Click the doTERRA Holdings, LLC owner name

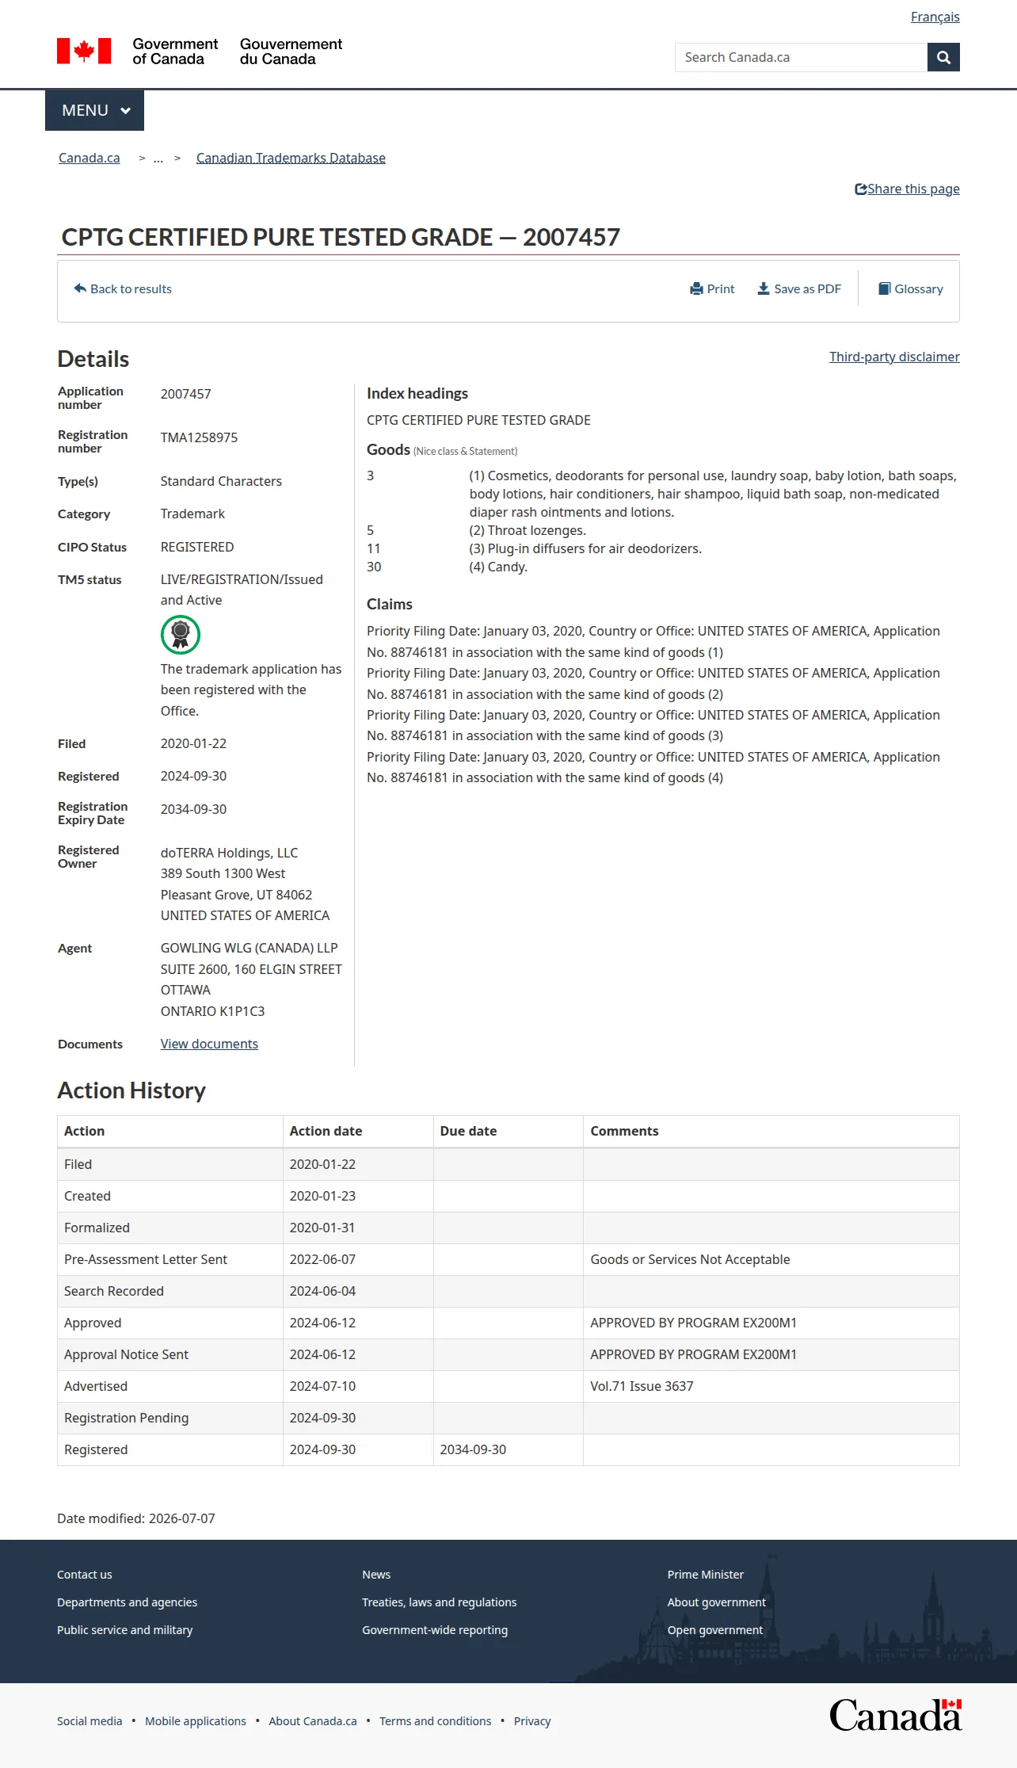[229, 853]
